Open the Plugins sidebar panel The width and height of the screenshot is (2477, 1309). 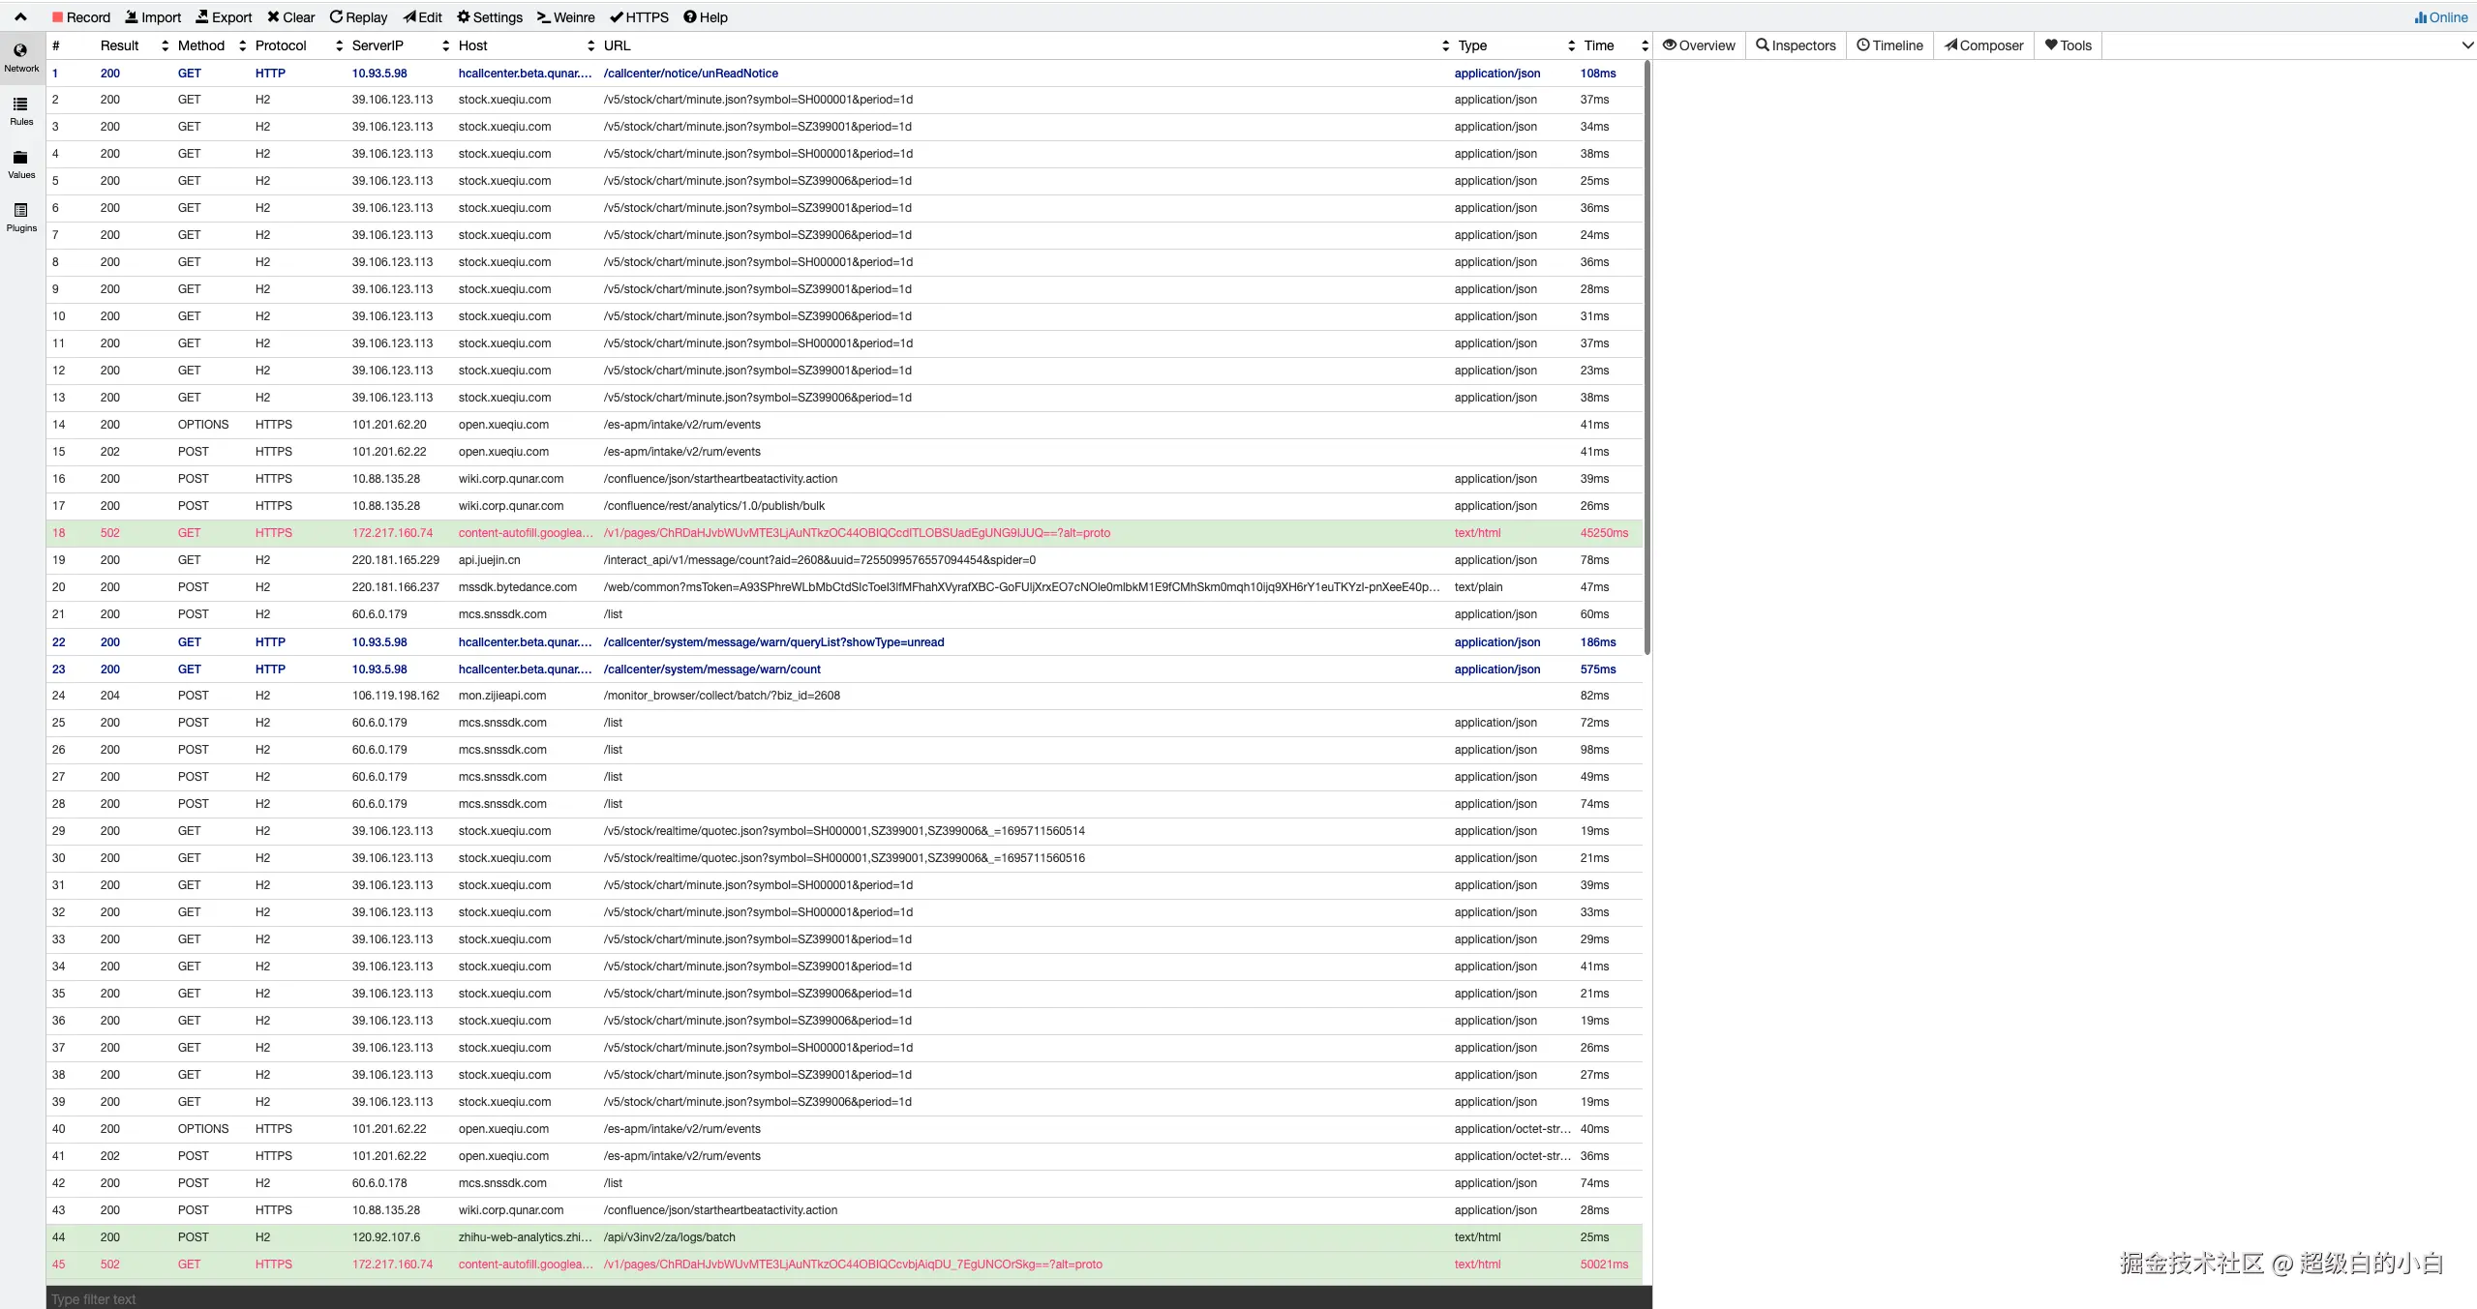(x=20, y=217)
